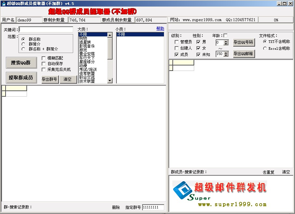Select TXT不含昵称 file format
295x214 pixels.
[x=265, y=41]
